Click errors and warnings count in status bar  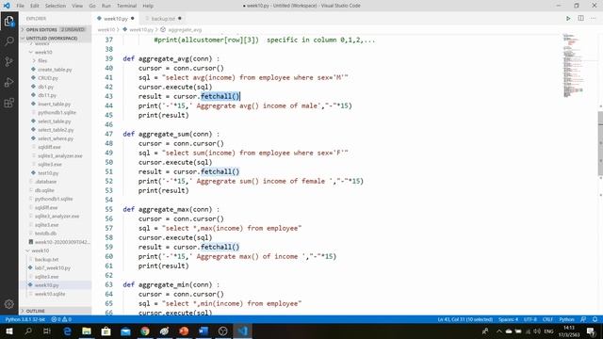[x=61, y=319]
